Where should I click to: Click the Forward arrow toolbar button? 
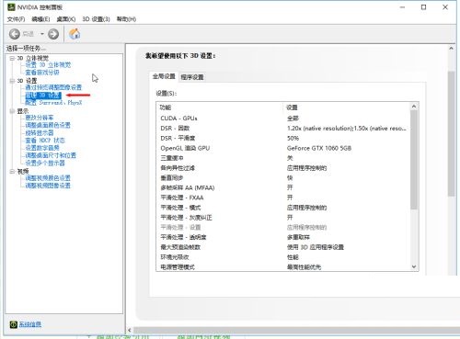click(53, 34)
